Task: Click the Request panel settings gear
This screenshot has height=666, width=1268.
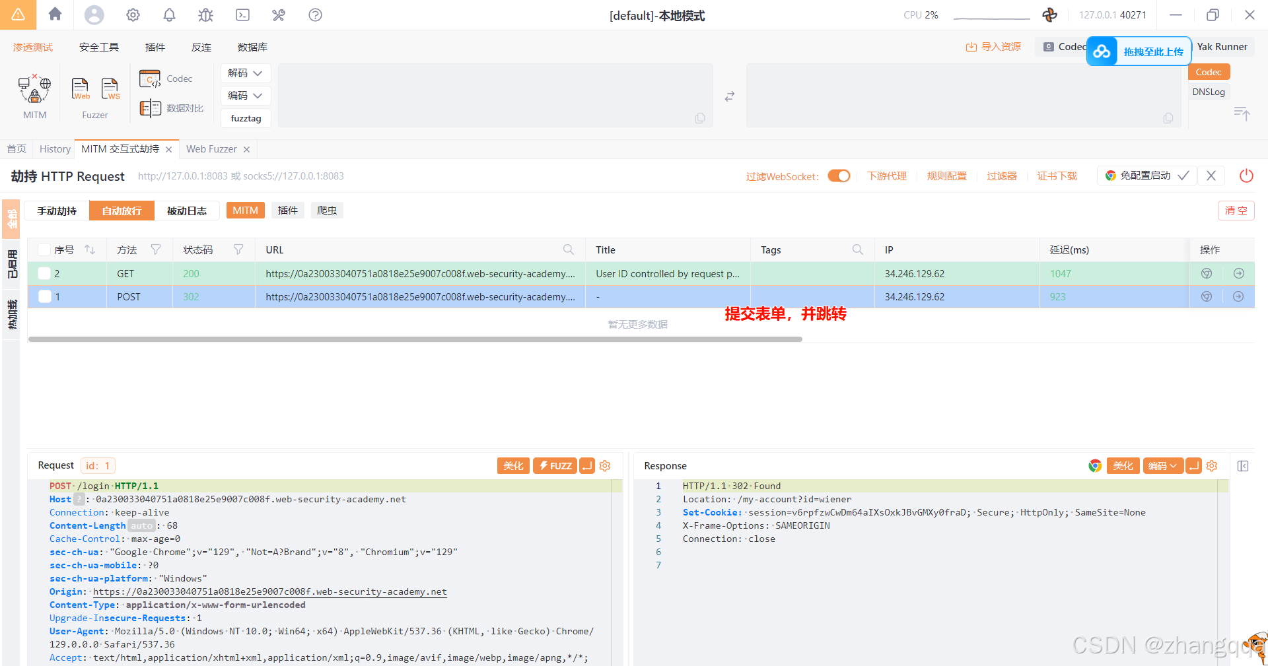Action: (605, 465)
